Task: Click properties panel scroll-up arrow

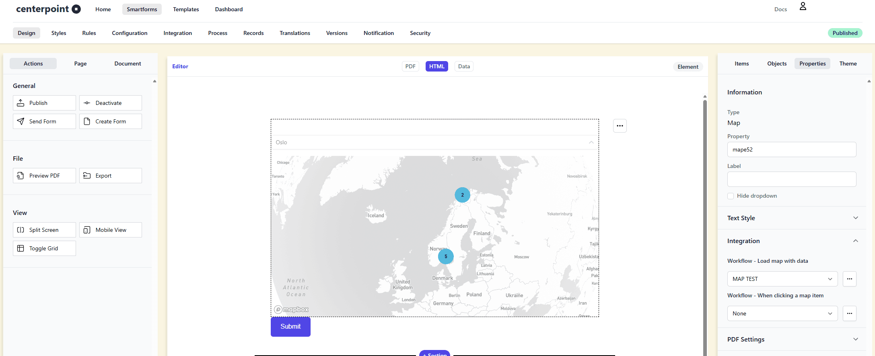Action: [869, 81]
